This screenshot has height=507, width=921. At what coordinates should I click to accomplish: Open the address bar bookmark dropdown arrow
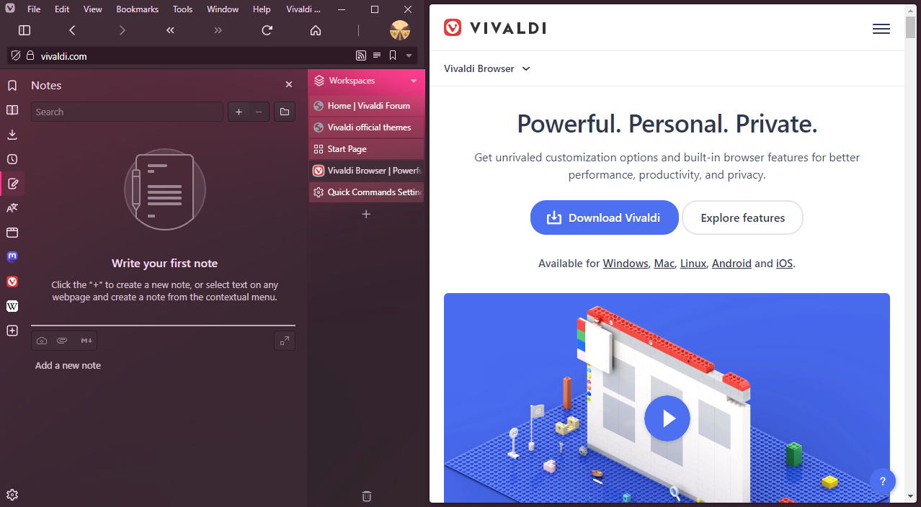[409, 55]
